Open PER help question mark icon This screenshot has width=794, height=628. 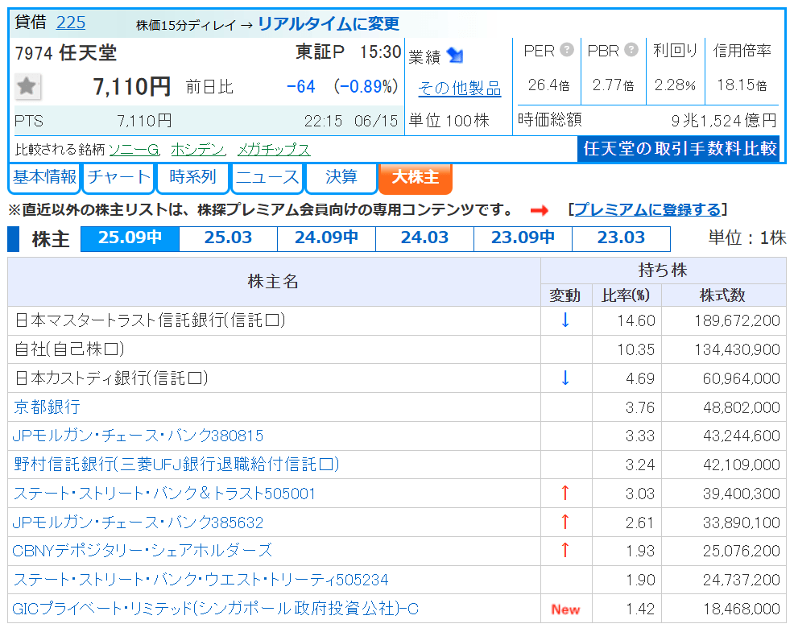[567, 50]
